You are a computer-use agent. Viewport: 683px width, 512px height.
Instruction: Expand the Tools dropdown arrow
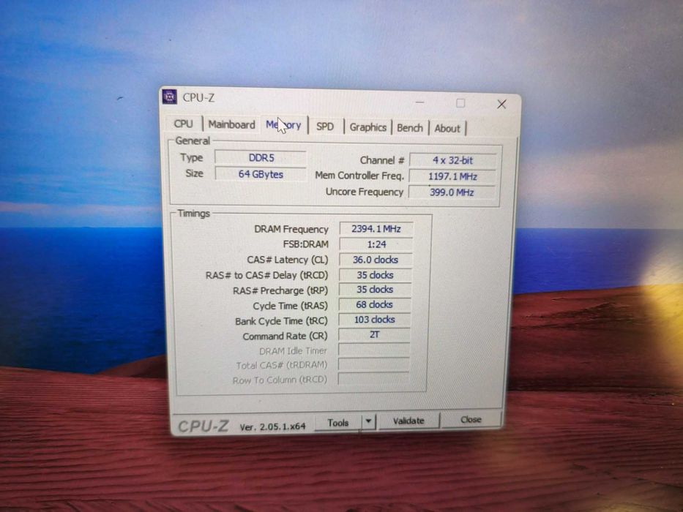pos(368,421)
